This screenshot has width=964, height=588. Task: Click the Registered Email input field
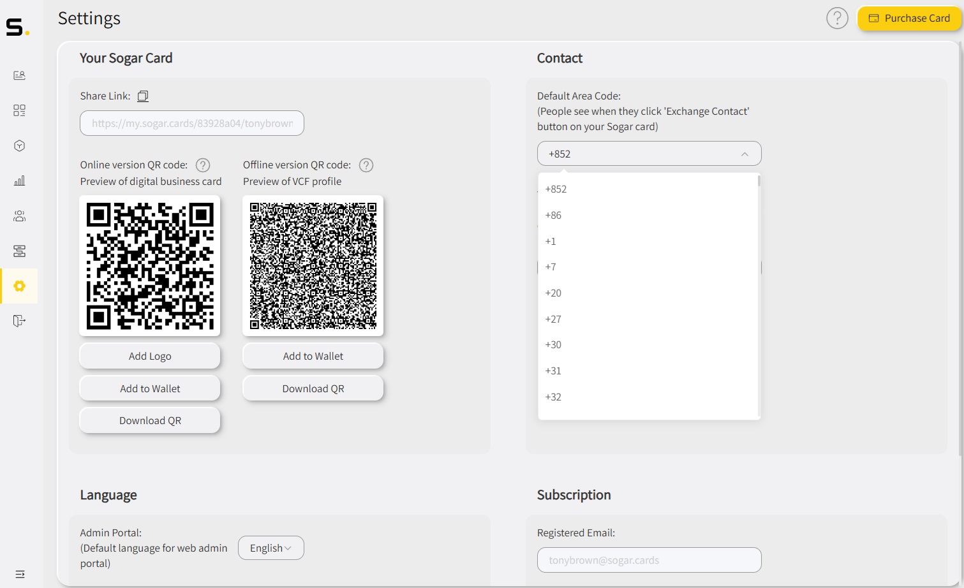click(x=649, y=560)
